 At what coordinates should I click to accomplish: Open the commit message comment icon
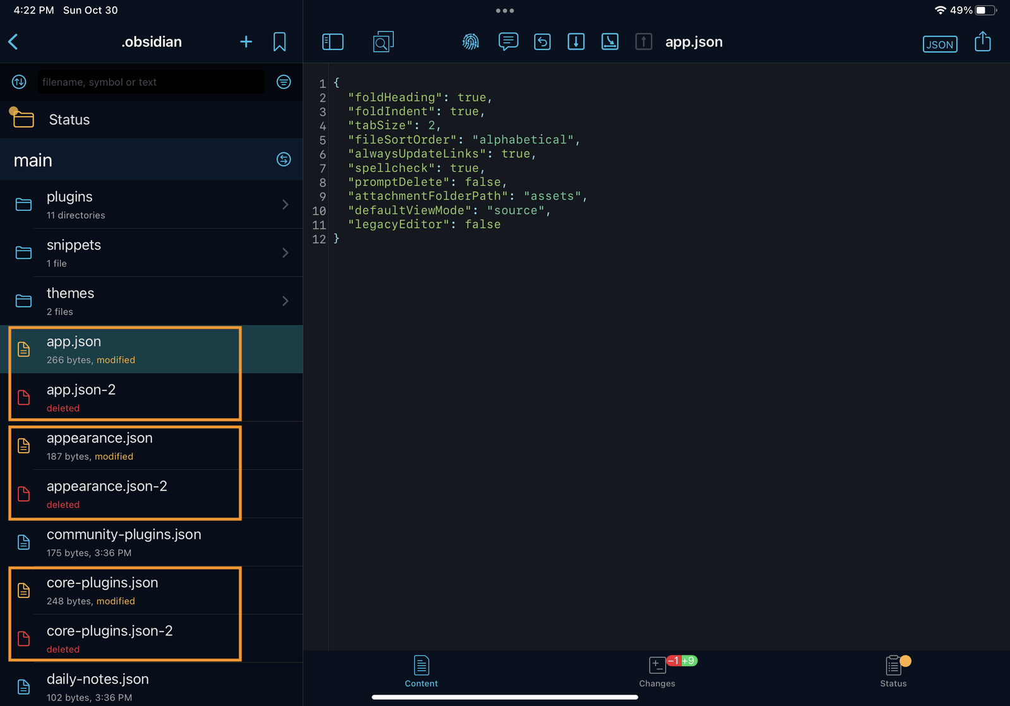[x=508, y=42]
